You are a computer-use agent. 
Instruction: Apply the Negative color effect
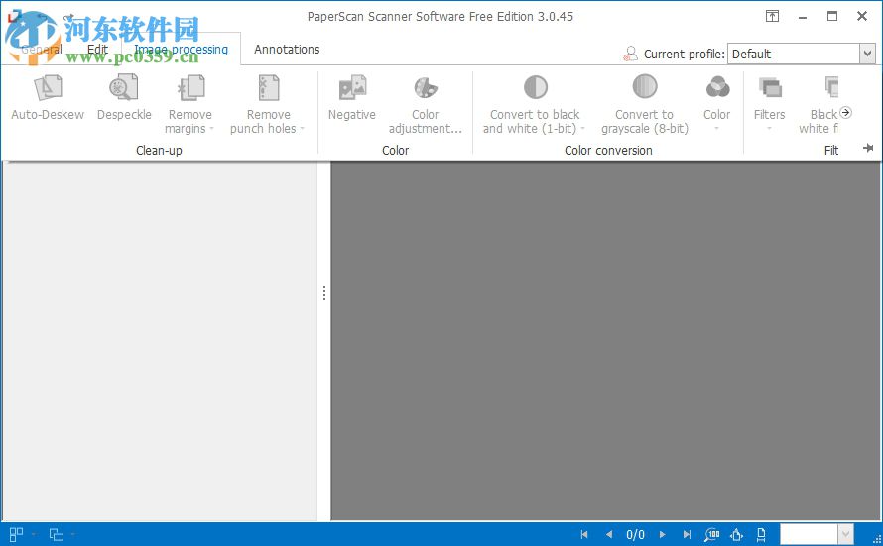click(x=352, y=98)
